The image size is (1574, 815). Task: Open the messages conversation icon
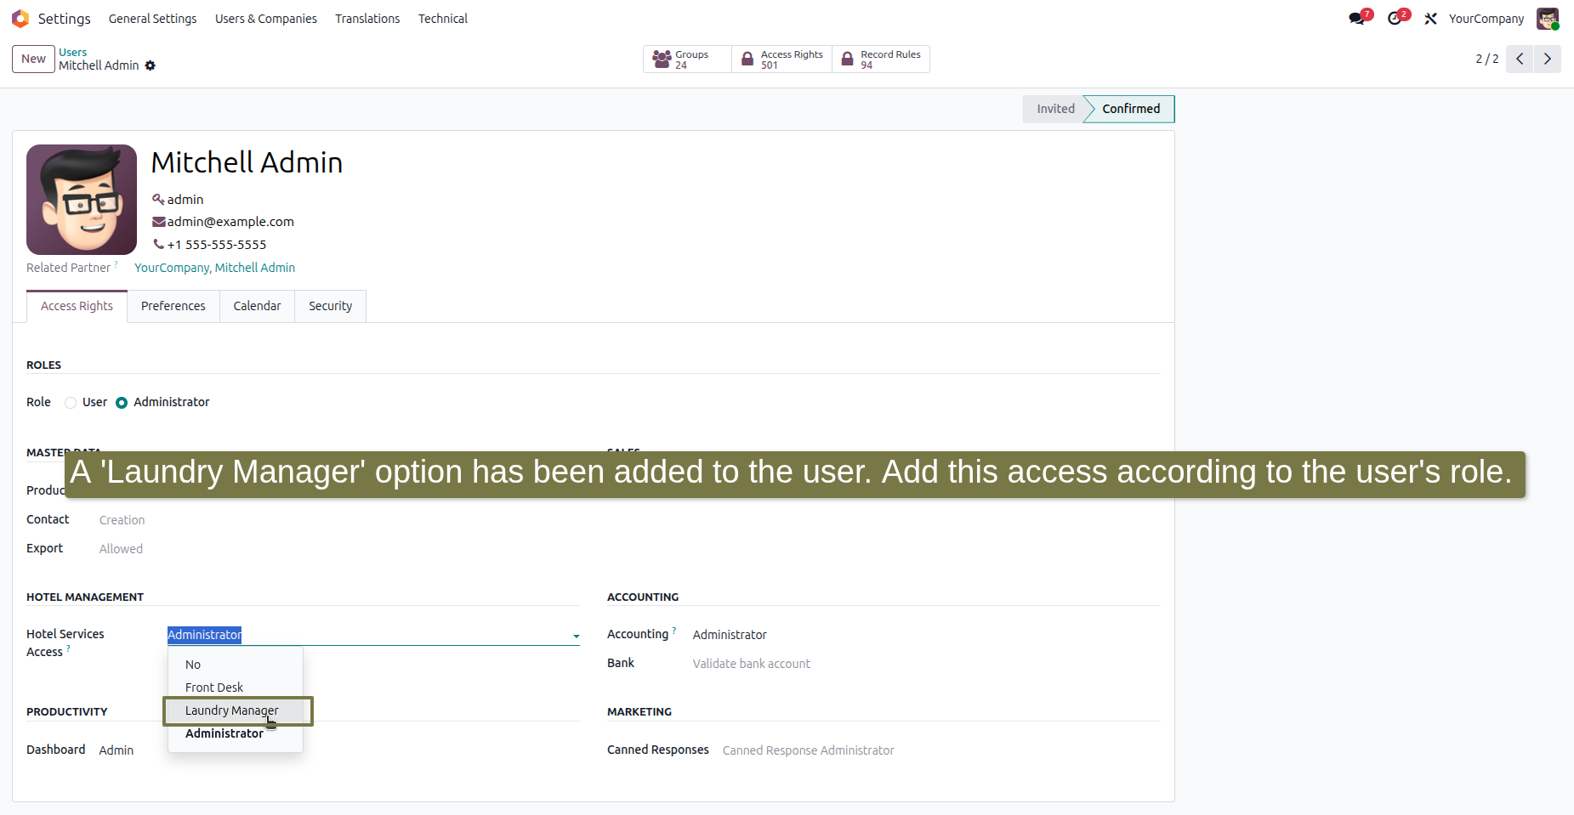(1357, 19)
